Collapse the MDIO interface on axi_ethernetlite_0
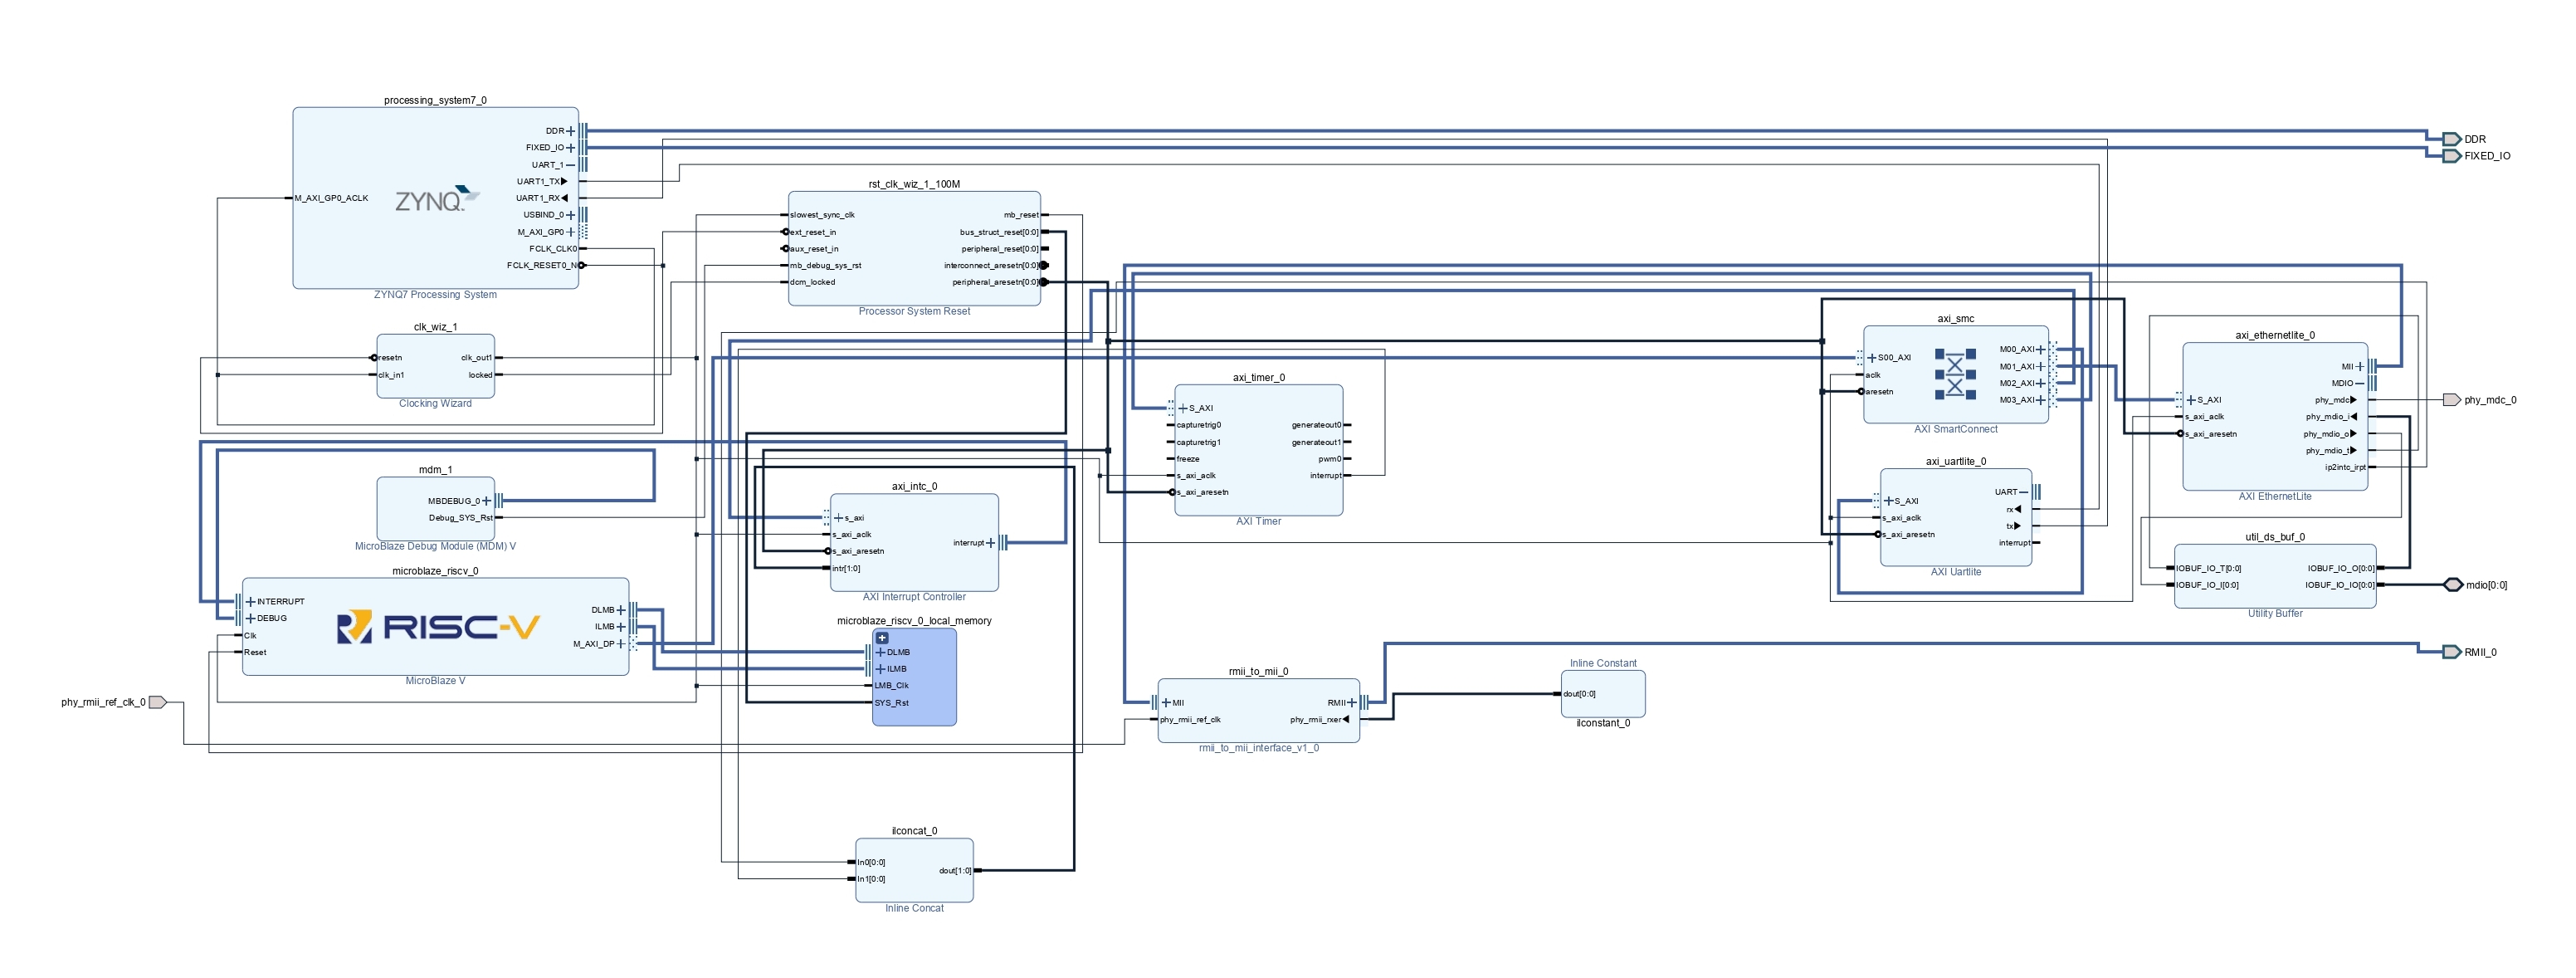The height and width of the screenshot is (978, 2576). point(2360,383)
